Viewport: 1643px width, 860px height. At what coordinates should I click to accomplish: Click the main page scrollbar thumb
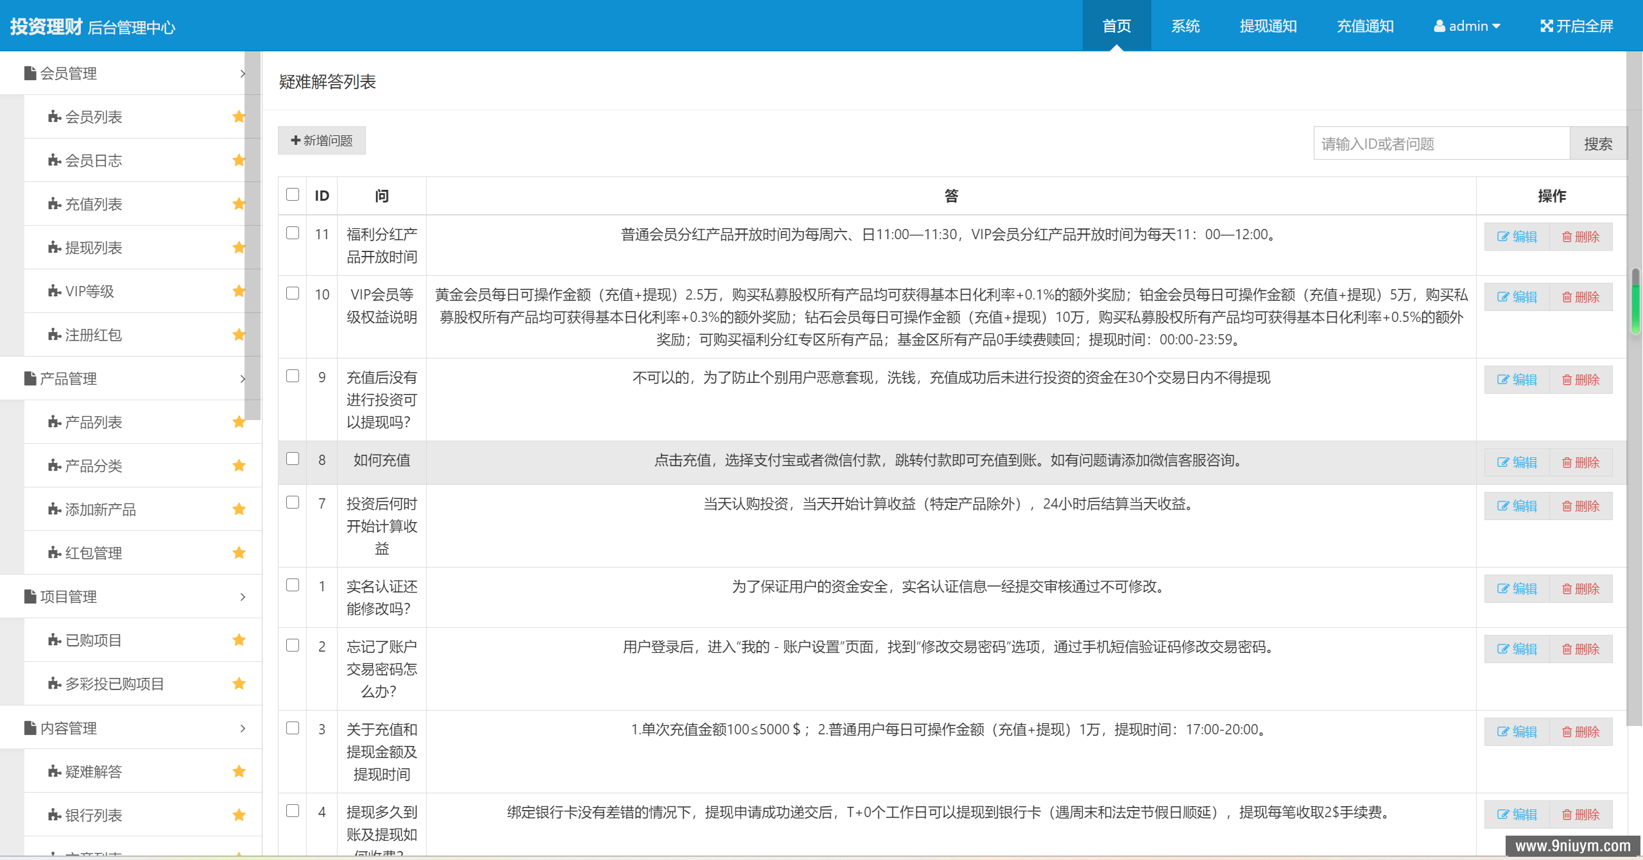click(1636, 301)
